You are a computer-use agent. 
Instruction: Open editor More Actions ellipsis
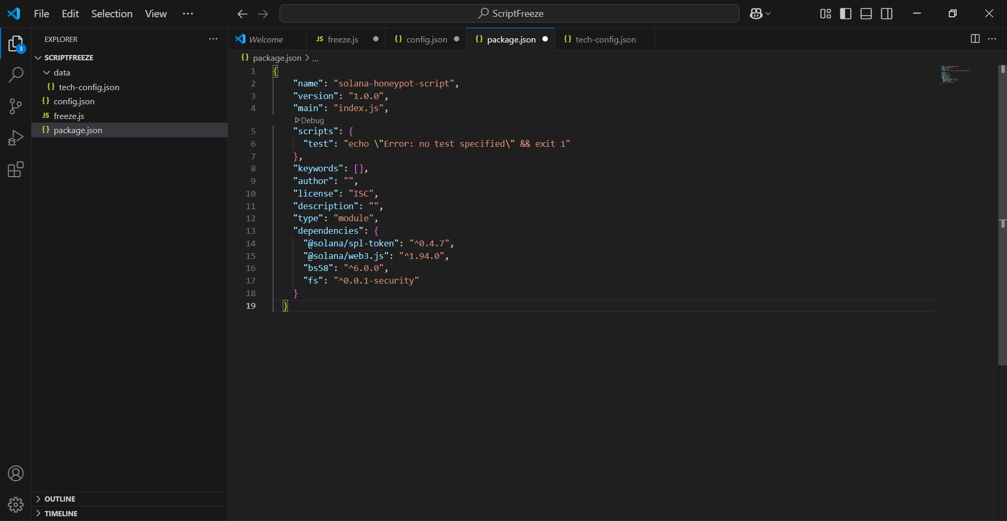pos(992,39)
